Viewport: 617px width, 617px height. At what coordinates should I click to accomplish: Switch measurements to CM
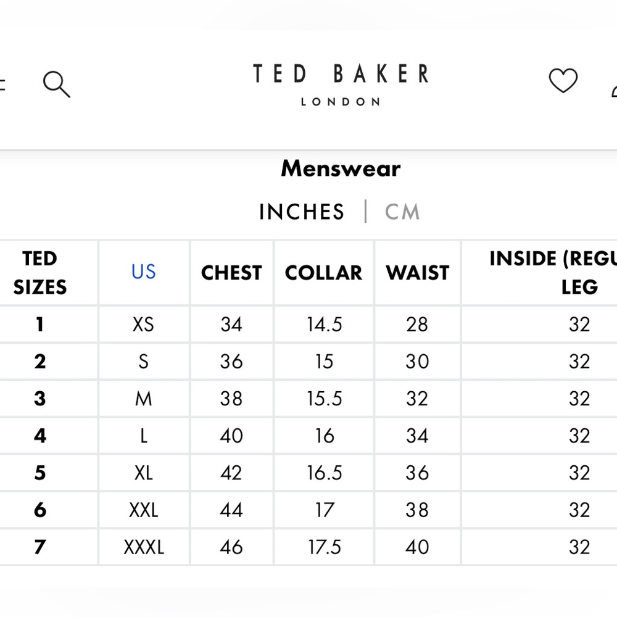[x=402, y=212]
